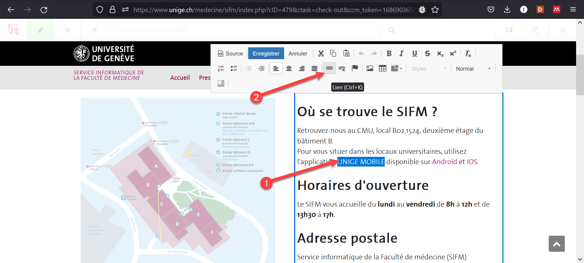Screen dimensions: 584x263
Task: Click the unlink (remove link) icon
Action: (x=342, y=69)
